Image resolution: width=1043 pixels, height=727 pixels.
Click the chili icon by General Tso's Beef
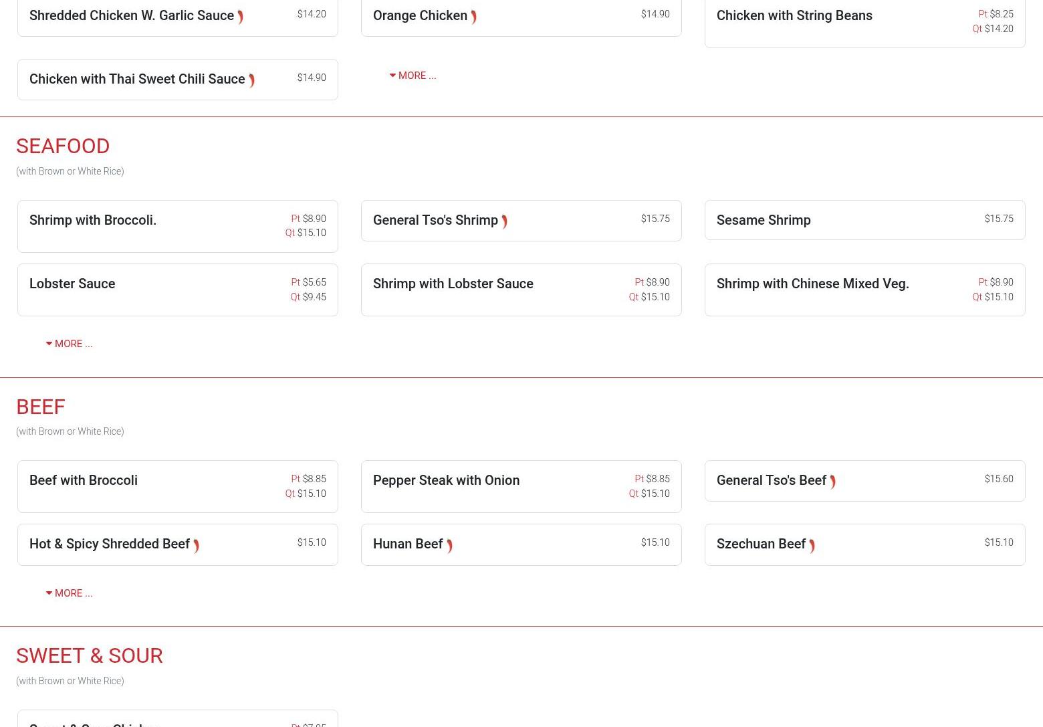[832, 482]
